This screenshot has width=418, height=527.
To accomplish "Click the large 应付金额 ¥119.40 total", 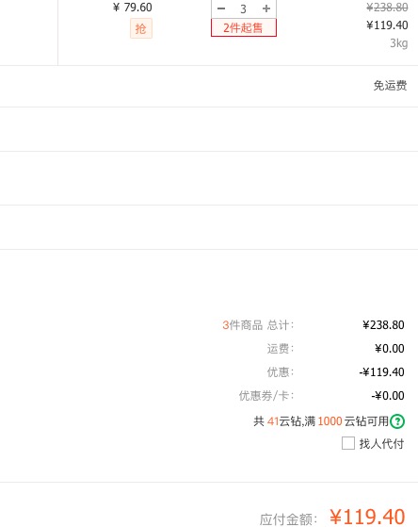I will click(x=367, y=517).
